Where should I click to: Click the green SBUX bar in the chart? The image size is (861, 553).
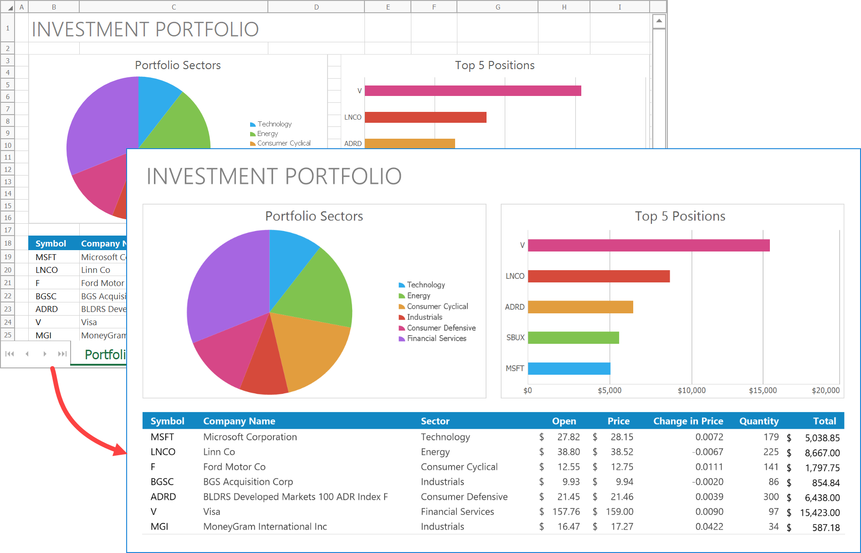573,338
